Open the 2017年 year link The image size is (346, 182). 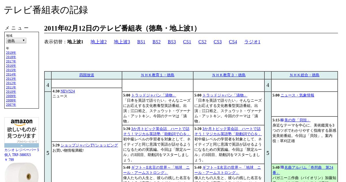[11, 61]
